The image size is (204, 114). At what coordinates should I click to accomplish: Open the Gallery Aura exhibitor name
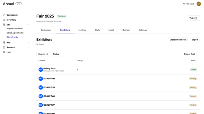pyautogui.click(x=49, y=68)
